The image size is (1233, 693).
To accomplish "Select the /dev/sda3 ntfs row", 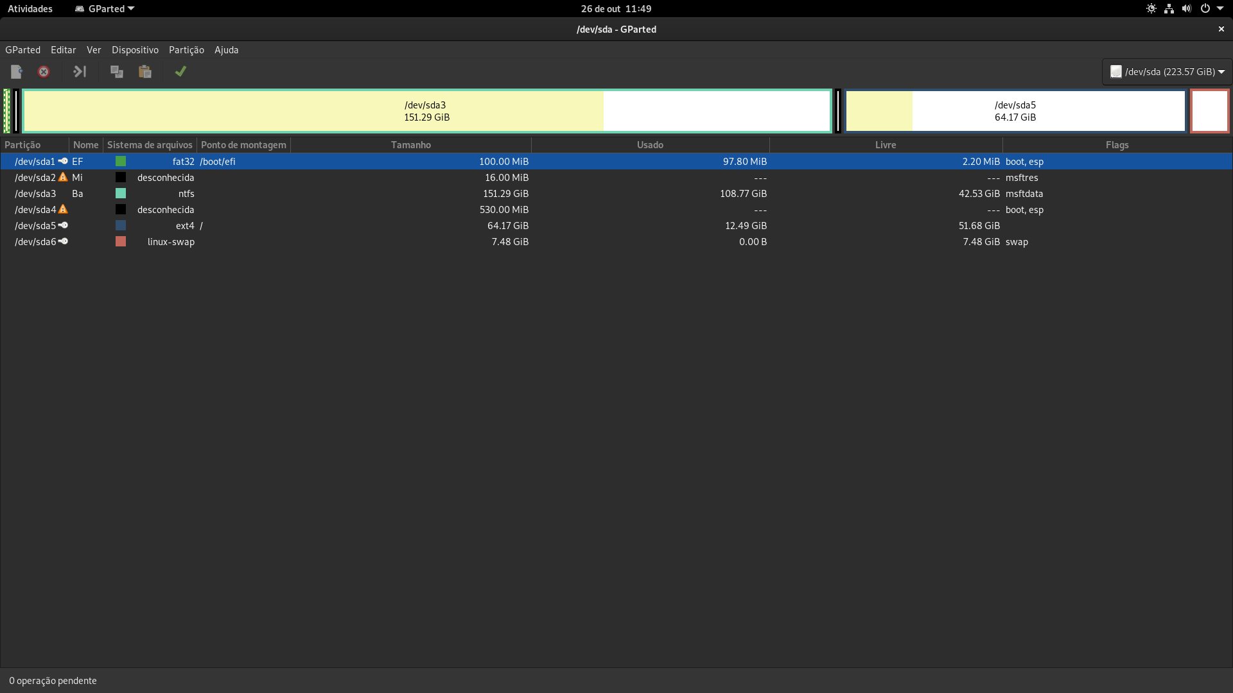I will click(x=616, y=194).
